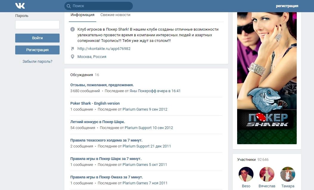Click Plarium Support link dated 10 сен 2012

pyautogui.click(x=138, y=128)
